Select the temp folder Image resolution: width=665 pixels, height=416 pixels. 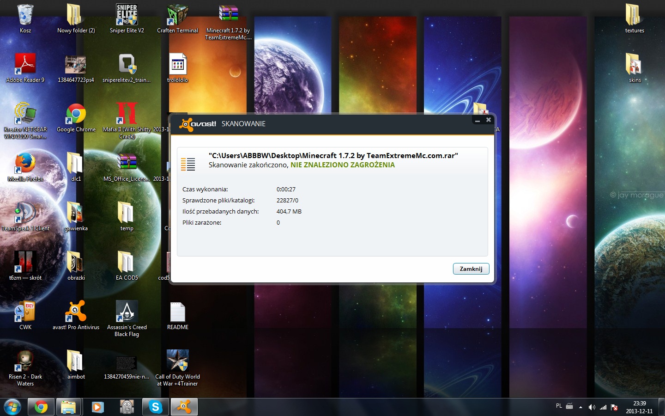pyautogui.click(x=127, y=217)
